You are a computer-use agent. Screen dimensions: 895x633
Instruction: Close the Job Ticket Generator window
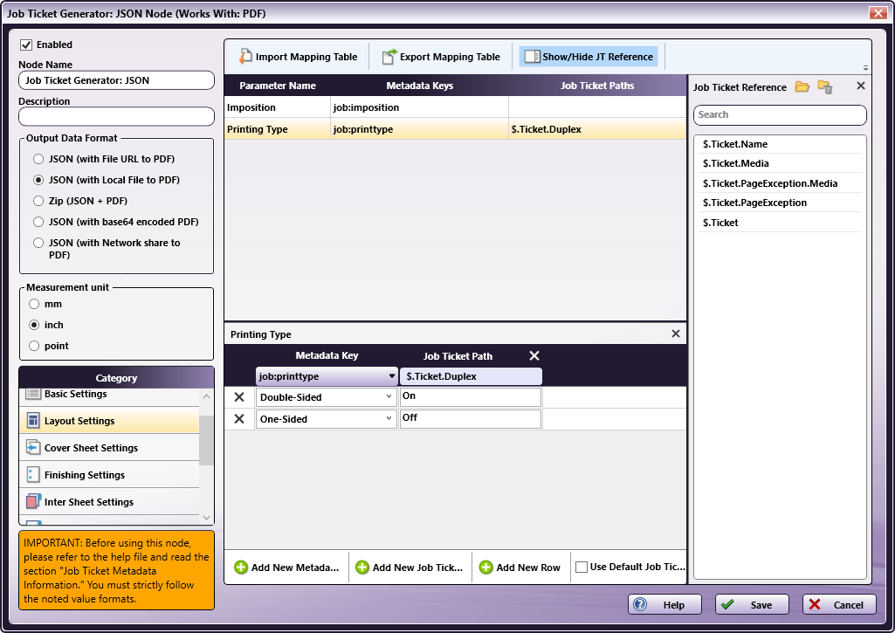tap(878, 12)
